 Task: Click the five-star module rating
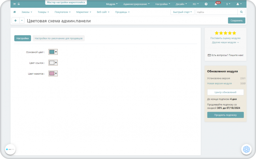(x=225, y=33)
